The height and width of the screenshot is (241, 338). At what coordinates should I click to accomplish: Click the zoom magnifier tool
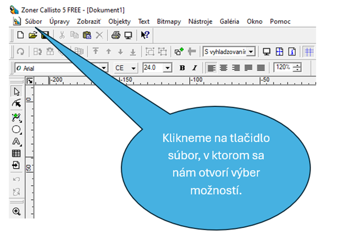tap(16, 212)
